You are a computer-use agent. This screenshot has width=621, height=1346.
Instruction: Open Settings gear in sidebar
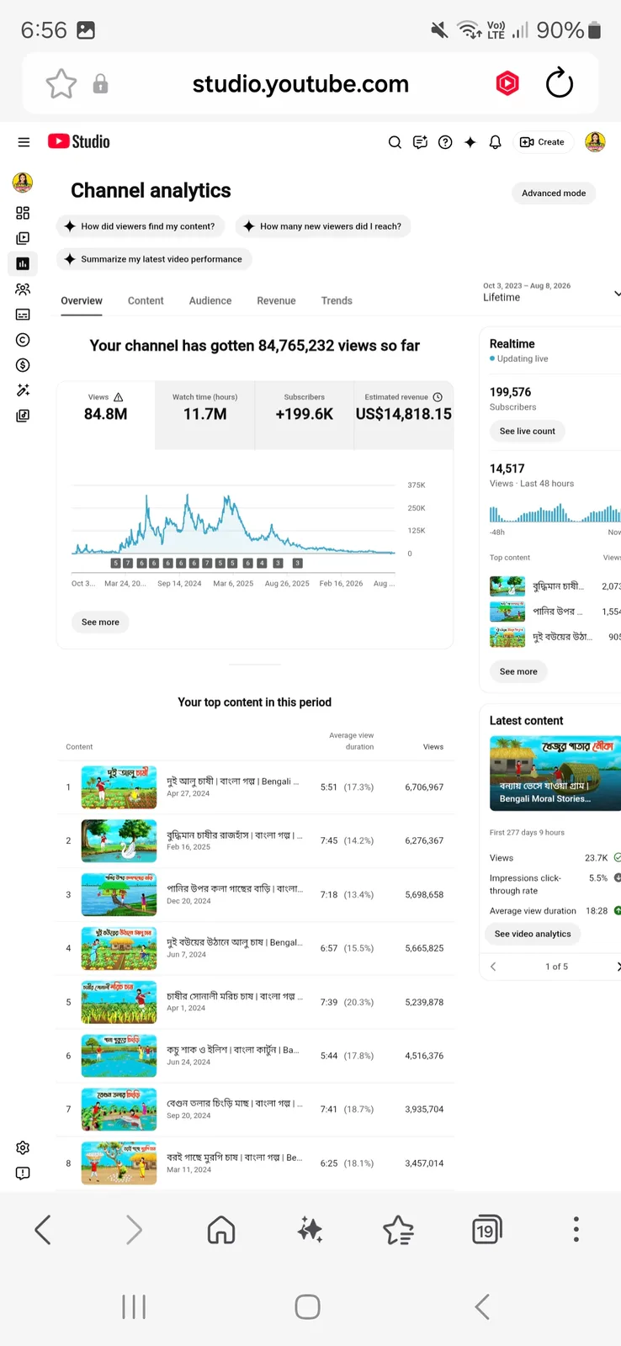click(23, 1147)
